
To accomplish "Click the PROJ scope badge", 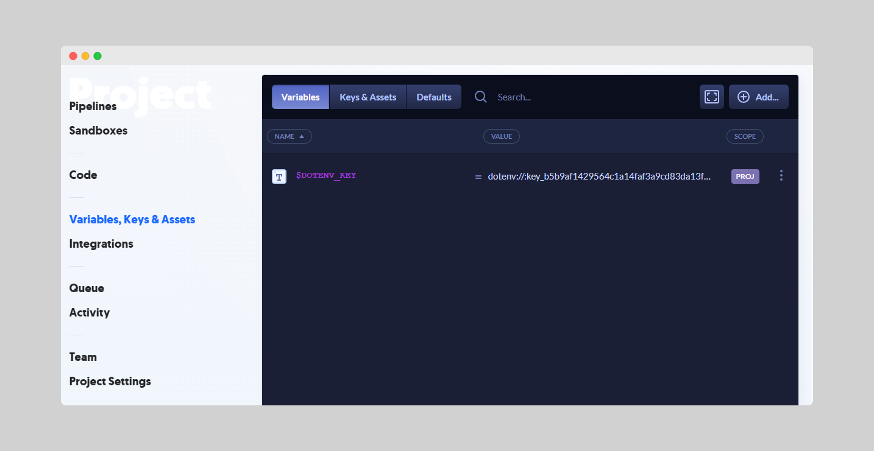I will tap(745, 177).
